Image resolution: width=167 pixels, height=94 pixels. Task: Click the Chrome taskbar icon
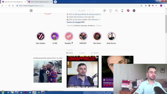34,92
